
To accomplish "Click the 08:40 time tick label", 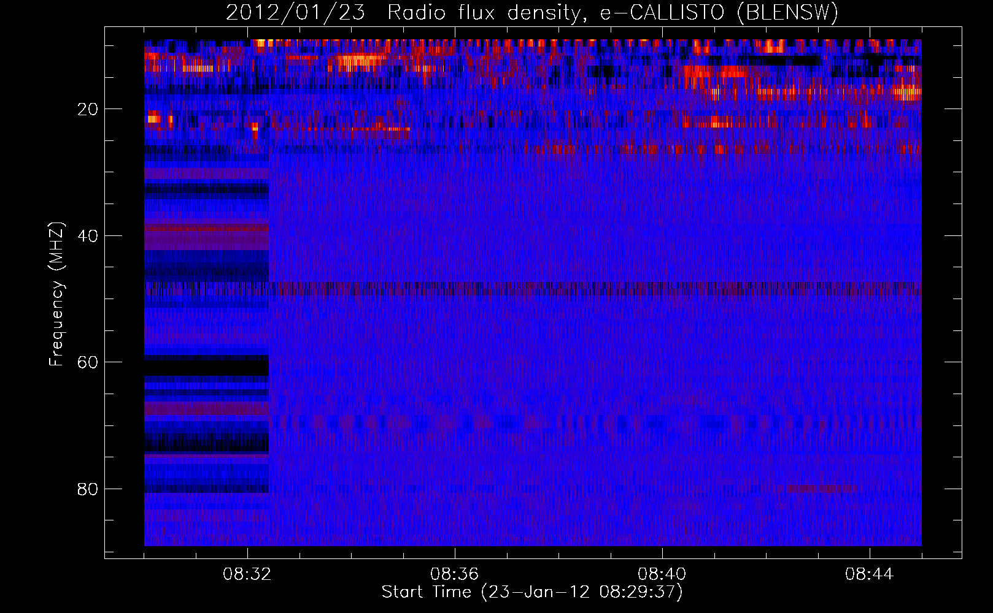I will point(662,574).
